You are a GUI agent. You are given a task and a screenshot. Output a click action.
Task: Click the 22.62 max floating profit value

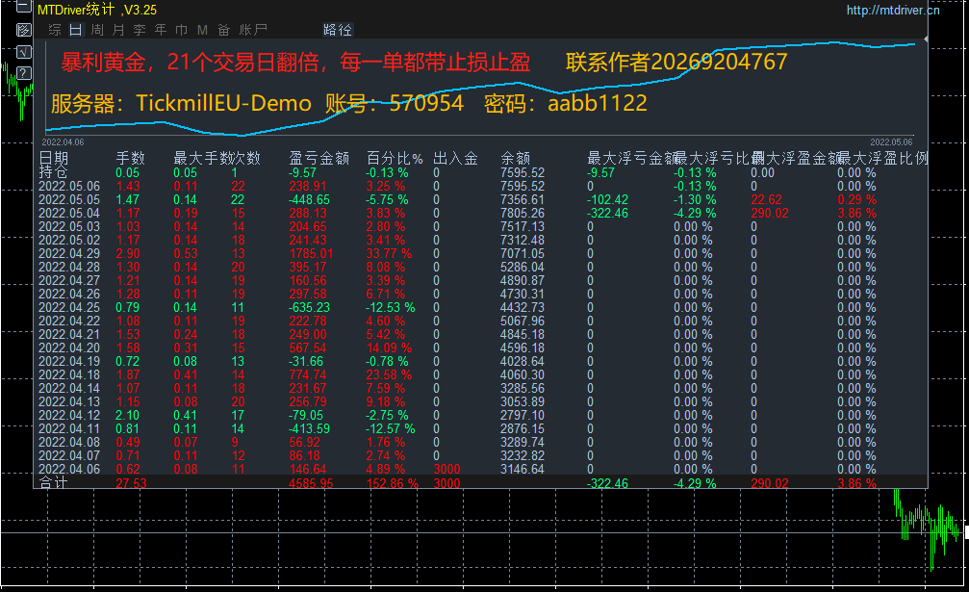(x=766, y=199)
